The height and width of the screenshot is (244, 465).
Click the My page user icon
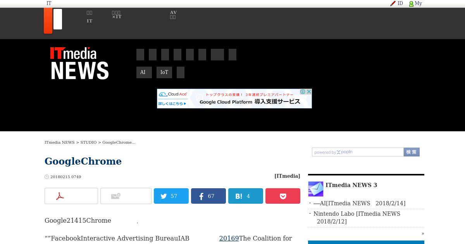click(412, 3)
